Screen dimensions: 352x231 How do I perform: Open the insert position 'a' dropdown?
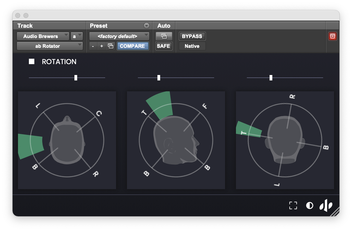click(77, 36)
